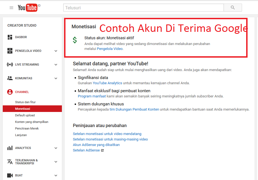
Task: Select the Buat camera icon
Action: (x=10, y=175)
